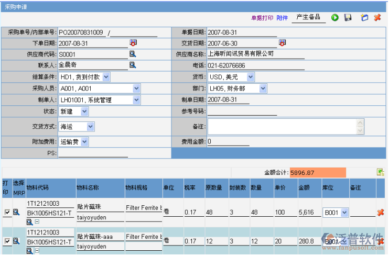Open the calendar picker beside 下单日期
This screenshot has width=389, height=256.
click(x=133, y=43)
